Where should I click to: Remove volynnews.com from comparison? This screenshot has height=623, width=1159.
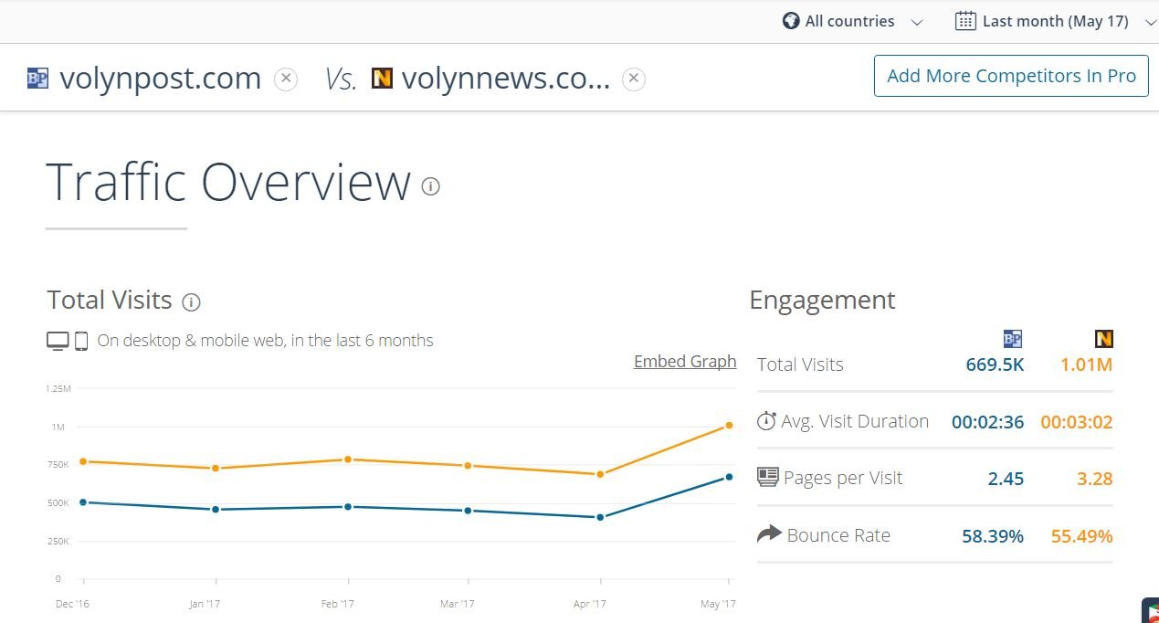tap(633, 79)
